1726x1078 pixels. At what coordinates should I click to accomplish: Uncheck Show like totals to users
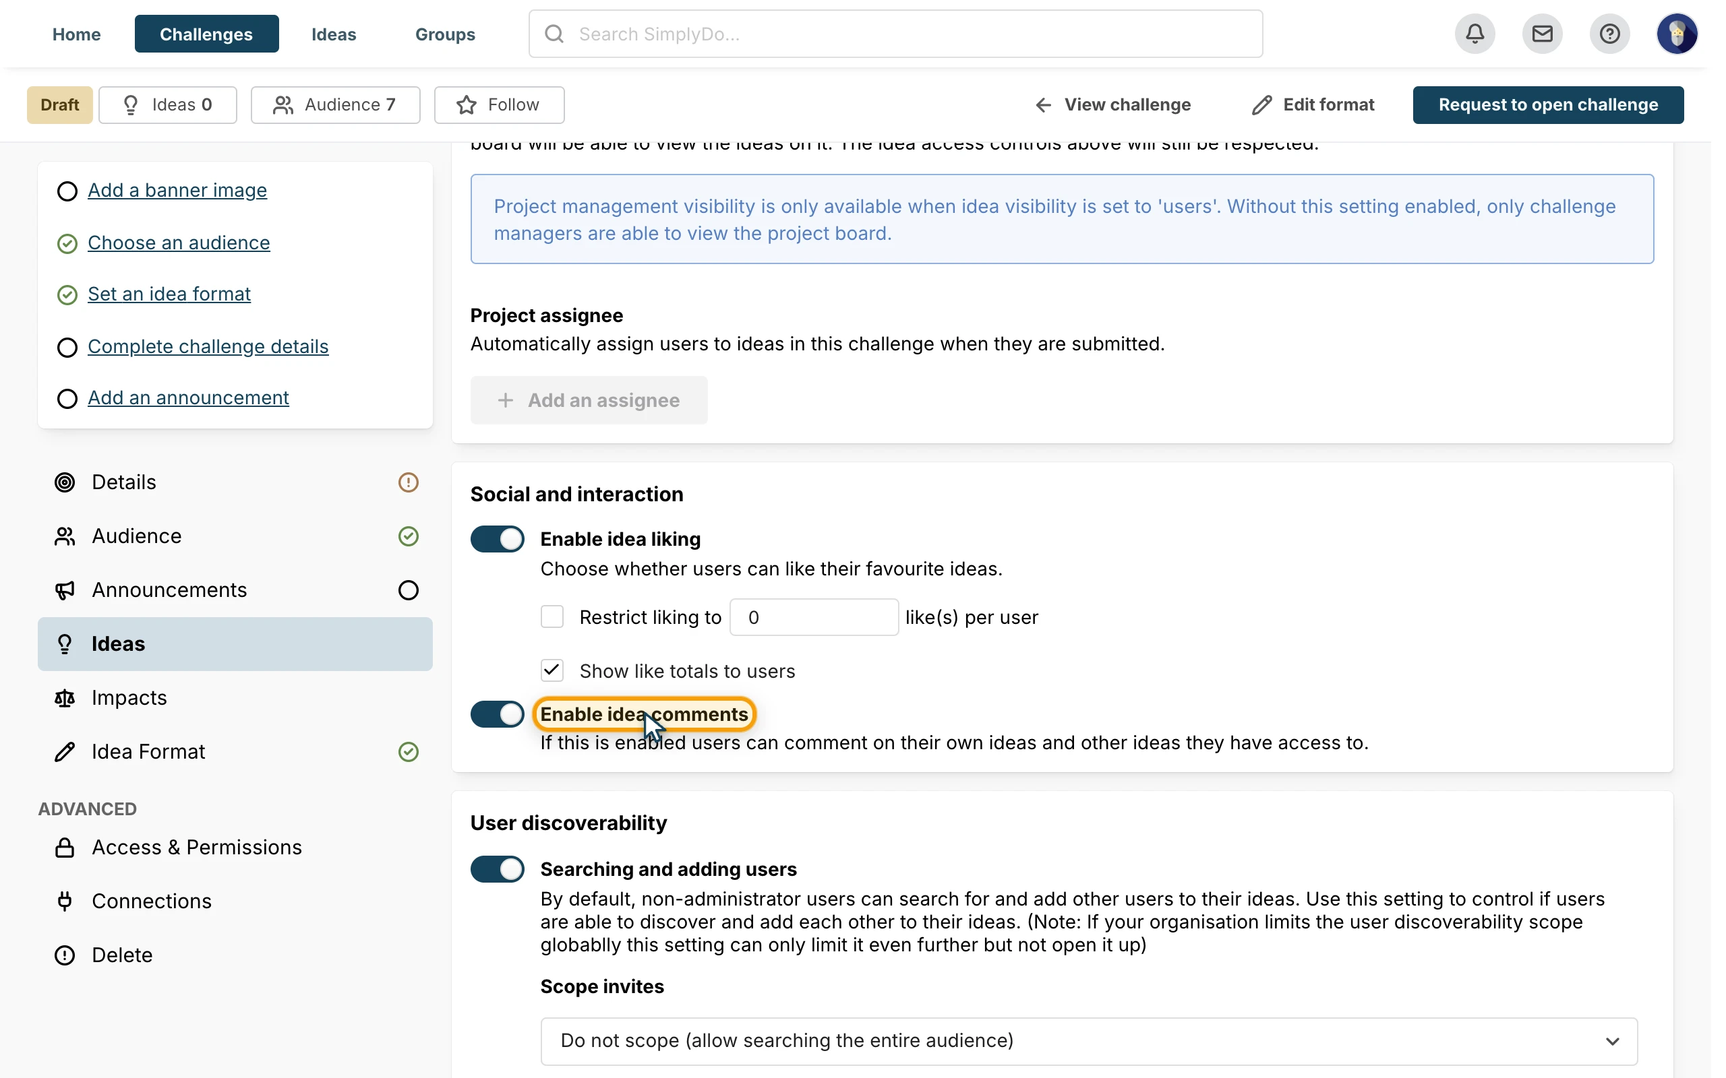pyautogui.click(x=552, y=671)
